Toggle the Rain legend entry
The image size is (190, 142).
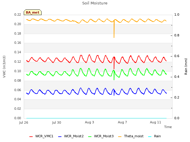point(154,136)
